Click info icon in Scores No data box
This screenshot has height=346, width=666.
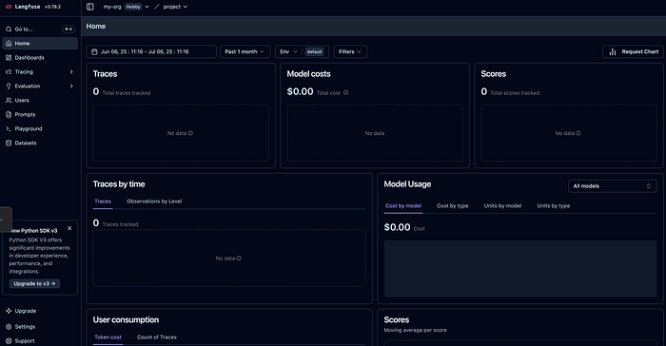pos(578,133)
